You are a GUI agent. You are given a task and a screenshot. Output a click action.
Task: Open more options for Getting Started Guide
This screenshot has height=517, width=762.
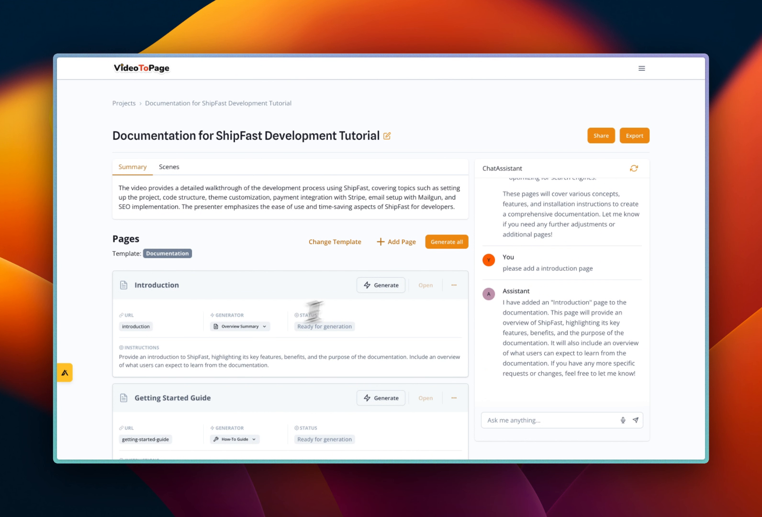pyautogui.click(x=454, y=398)
